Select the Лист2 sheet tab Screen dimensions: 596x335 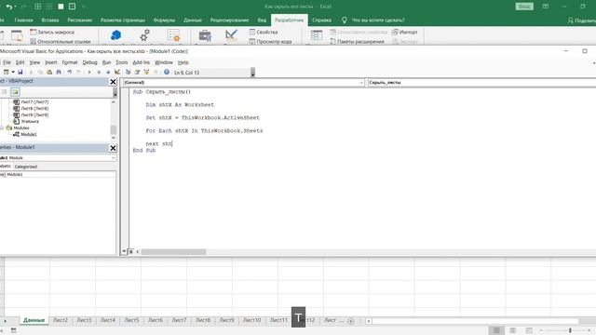(61, 320)
